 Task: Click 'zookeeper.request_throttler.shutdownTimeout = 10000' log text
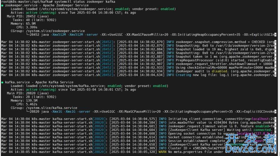pyautogui.click(x=224, y=64)
